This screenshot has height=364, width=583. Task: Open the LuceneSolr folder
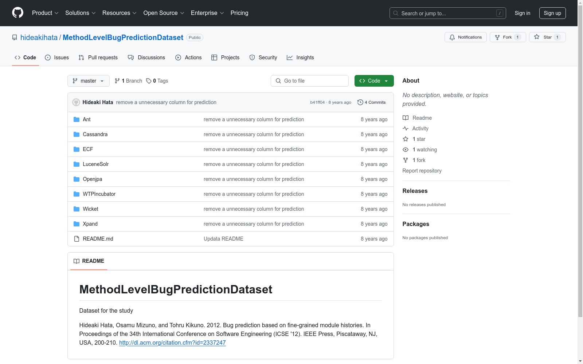[x=96, y=164]
